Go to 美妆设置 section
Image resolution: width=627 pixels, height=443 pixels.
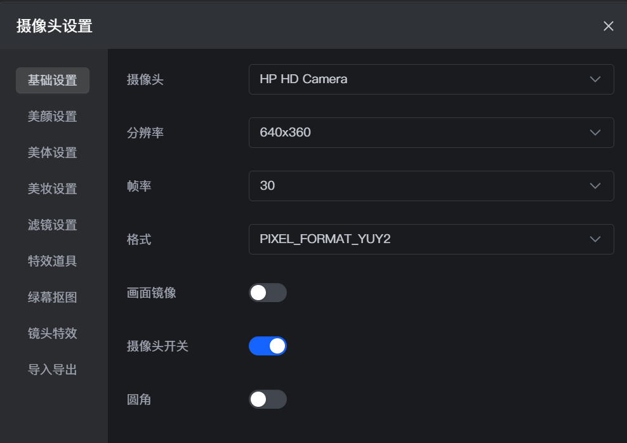53,189
